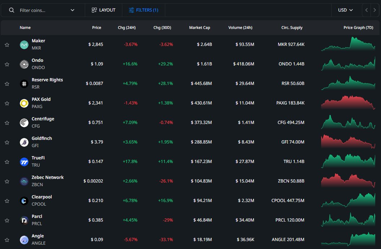Go to next page with right chevron
Viewport: 381px width, 249px height.
[375, 10]
